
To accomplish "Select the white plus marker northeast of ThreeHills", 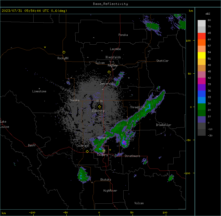I will [157, 96].
